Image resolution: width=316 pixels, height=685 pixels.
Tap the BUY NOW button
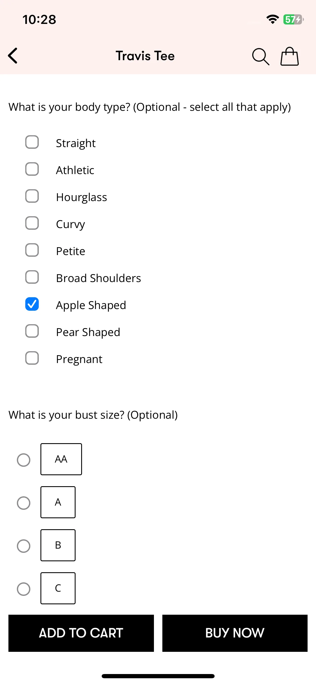(235, 633)
